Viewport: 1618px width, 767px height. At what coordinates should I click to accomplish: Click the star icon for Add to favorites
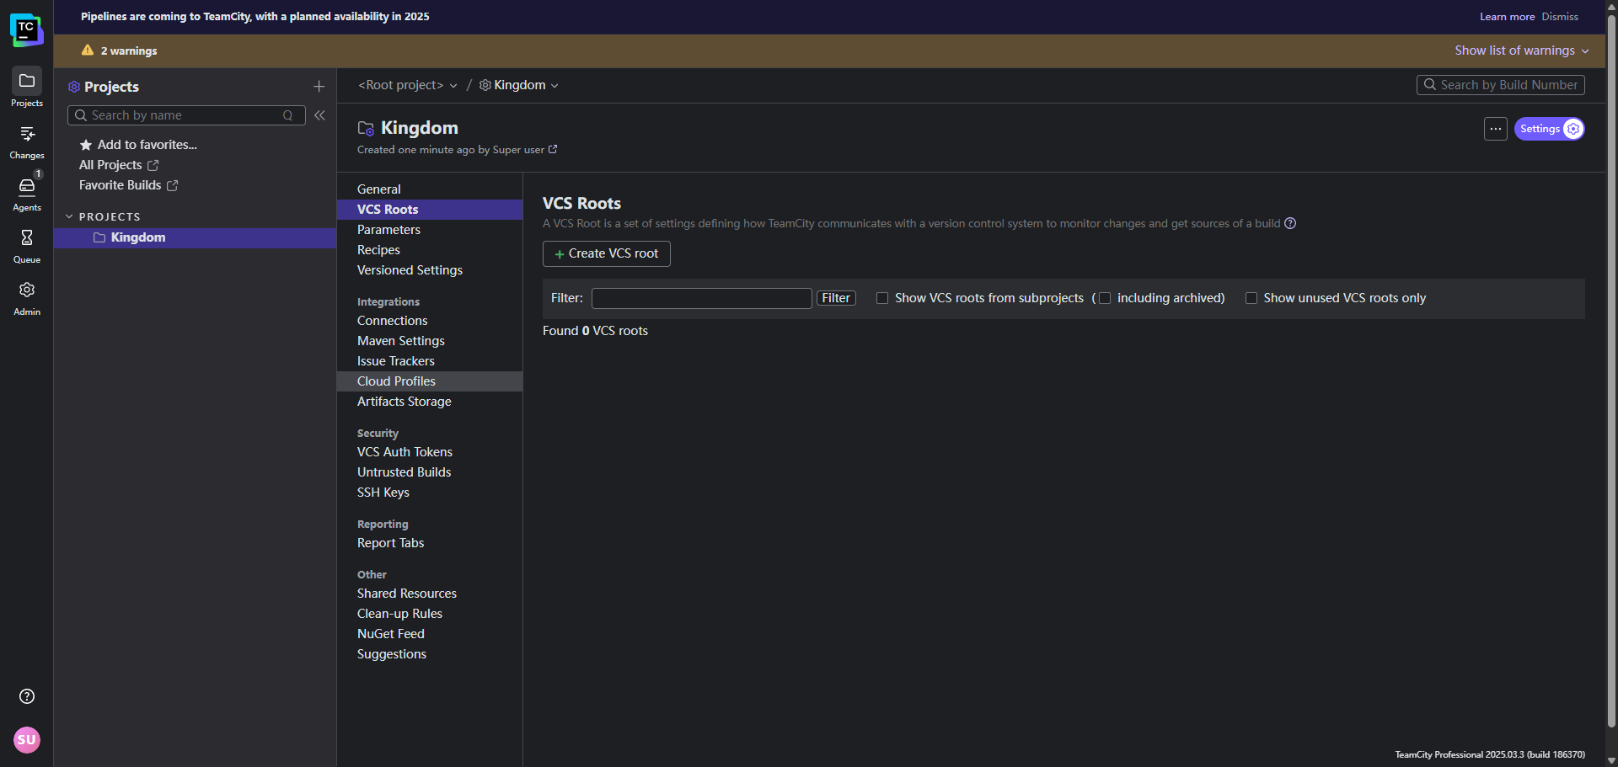(x=86, y=145)
